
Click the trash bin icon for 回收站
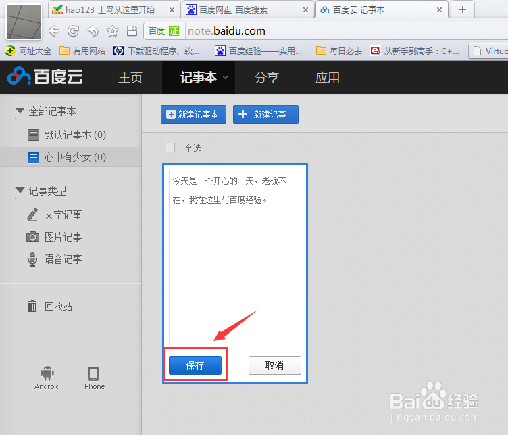32,306
